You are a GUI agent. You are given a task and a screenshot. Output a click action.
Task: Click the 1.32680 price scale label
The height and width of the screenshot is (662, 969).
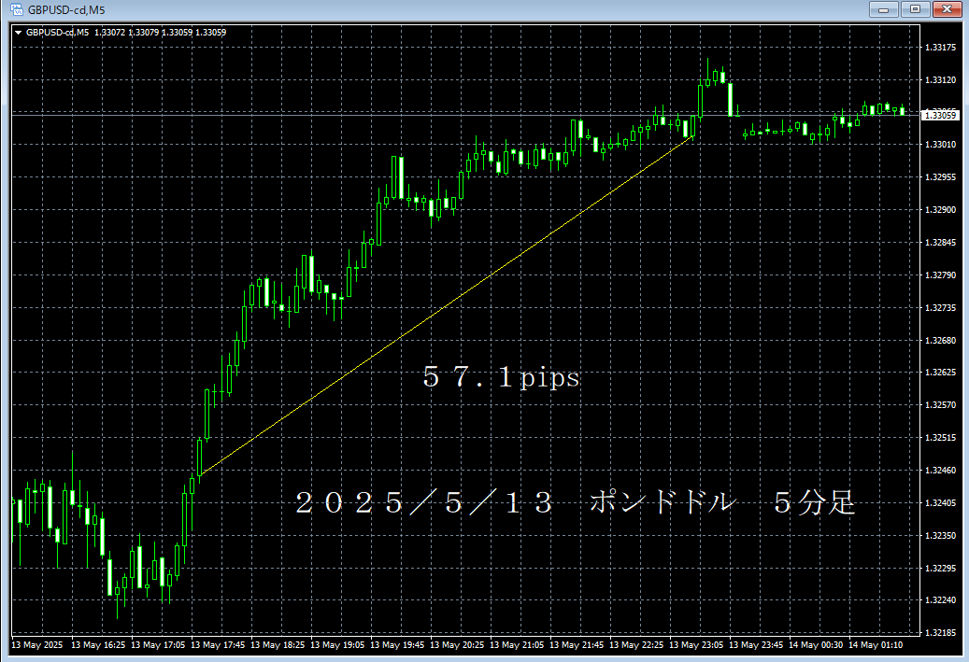(x=939, y=341)
